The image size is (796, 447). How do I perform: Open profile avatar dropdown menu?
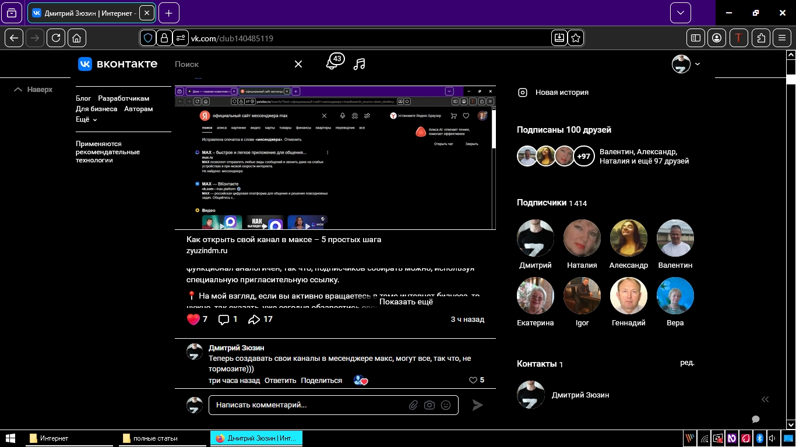(686, 64)
